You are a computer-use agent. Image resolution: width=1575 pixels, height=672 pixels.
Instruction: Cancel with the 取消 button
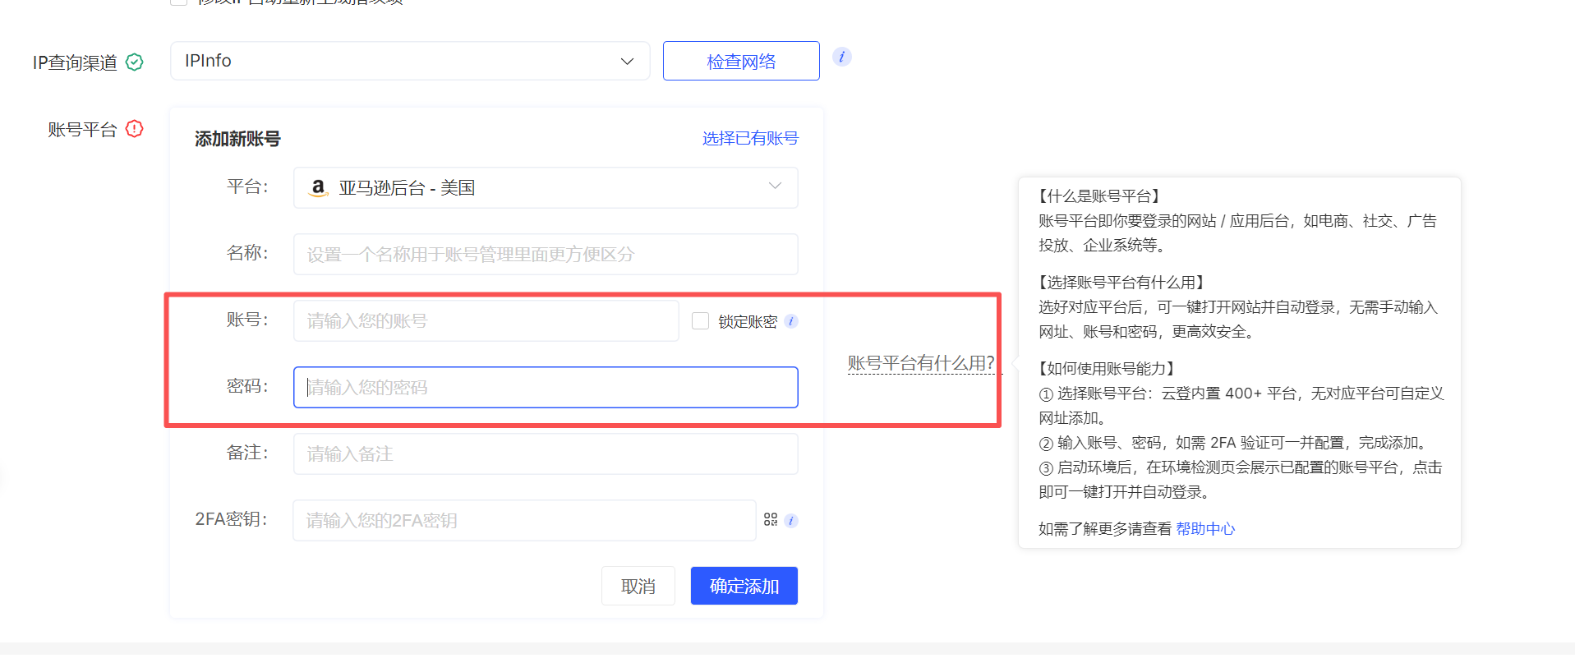coord(638,586)
